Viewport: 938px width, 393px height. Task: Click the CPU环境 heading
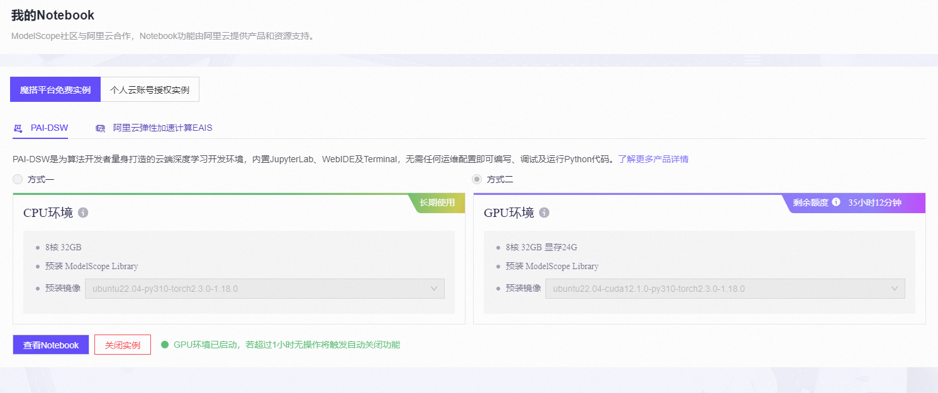pos(48,213)
